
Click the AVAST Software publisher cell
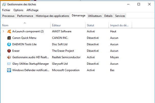tap(62, 32)
